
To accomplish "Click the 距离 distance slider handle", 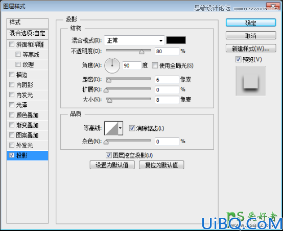I will tap(109, 80).
